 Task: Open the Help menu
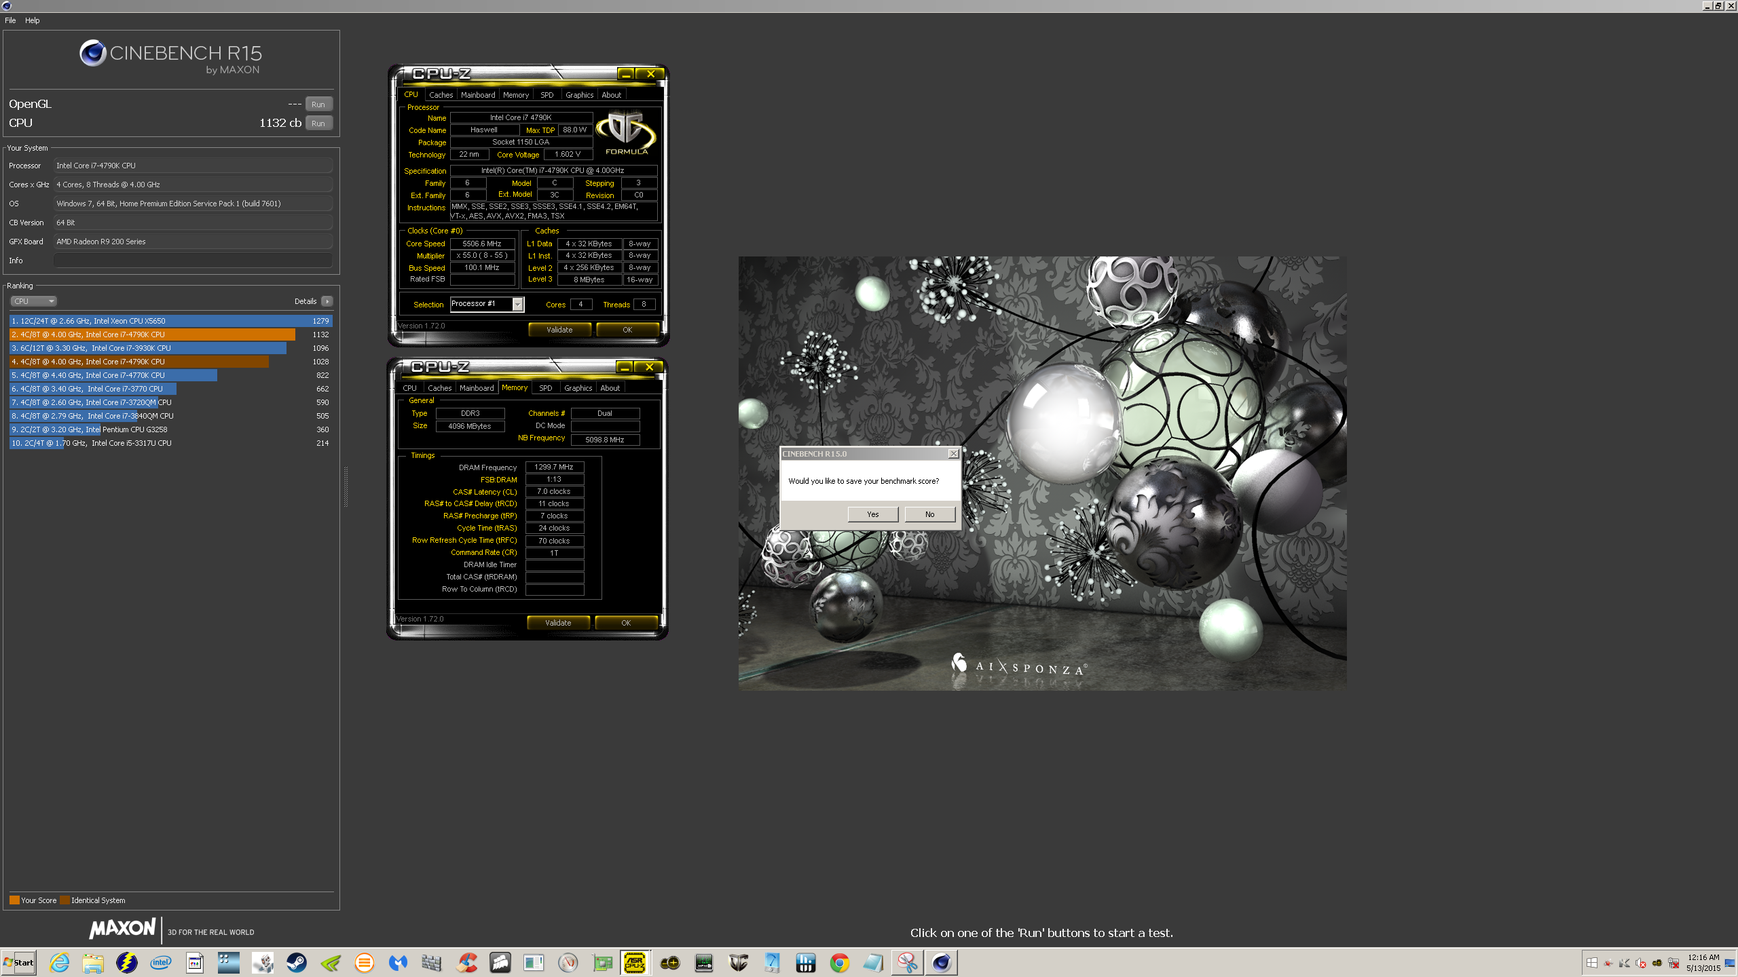tap(33, 20)
